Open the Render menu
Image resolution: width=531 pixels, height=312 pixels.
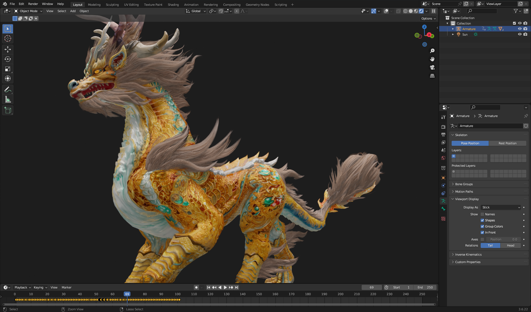coord(33,4)
